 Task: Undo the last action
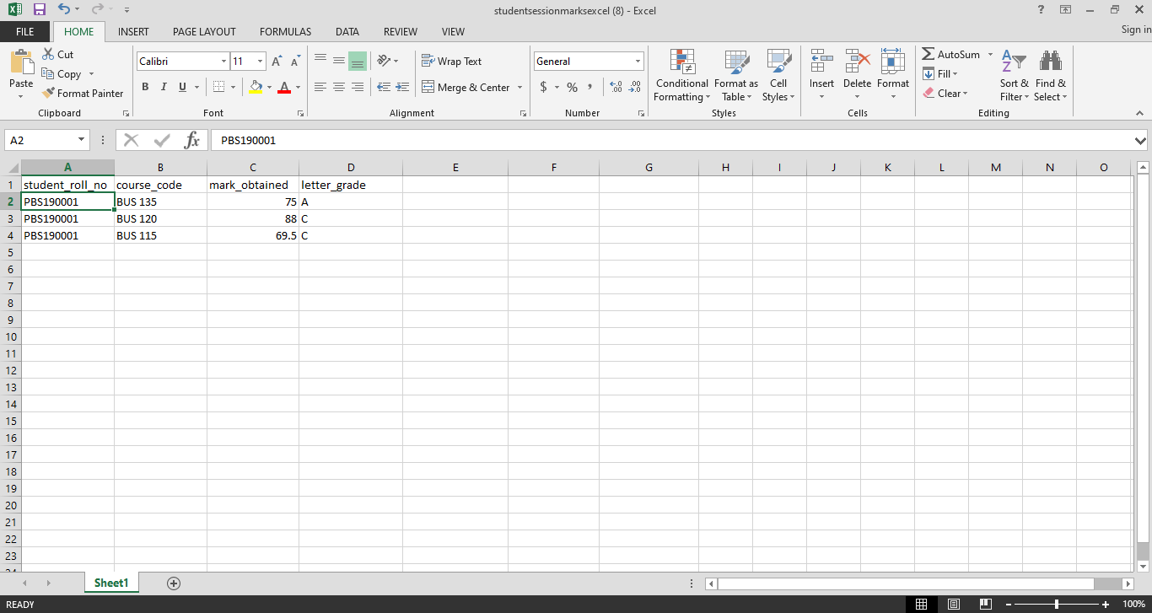pyautogui.click(x=64, y=10)
